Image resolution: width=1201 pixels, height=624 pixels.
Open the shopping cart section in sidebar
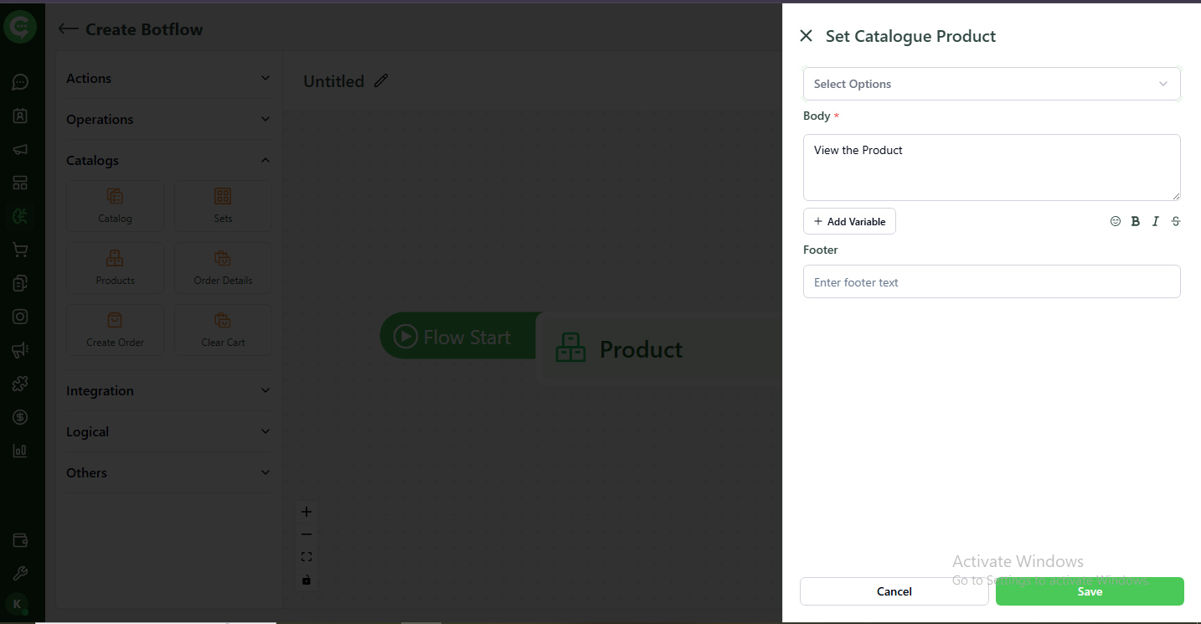click(x=20, y=250)
